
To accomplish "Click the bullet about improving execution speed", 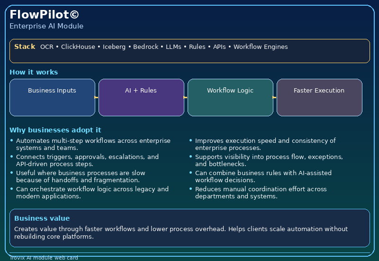I will pyautogui.click(x=265, y=144).
